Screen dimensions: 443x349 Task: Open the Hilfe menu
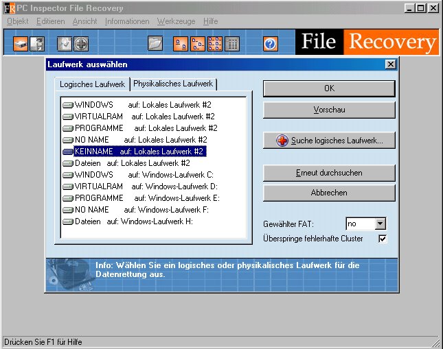click(211, 21)
